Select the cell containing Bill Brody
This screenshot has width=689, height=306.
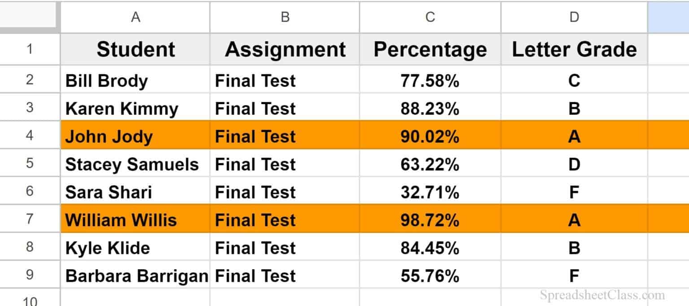pyautogui.click(x=135, y=80)
